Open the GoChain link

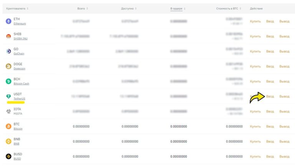pyautogui.click(x=19, y=54)
